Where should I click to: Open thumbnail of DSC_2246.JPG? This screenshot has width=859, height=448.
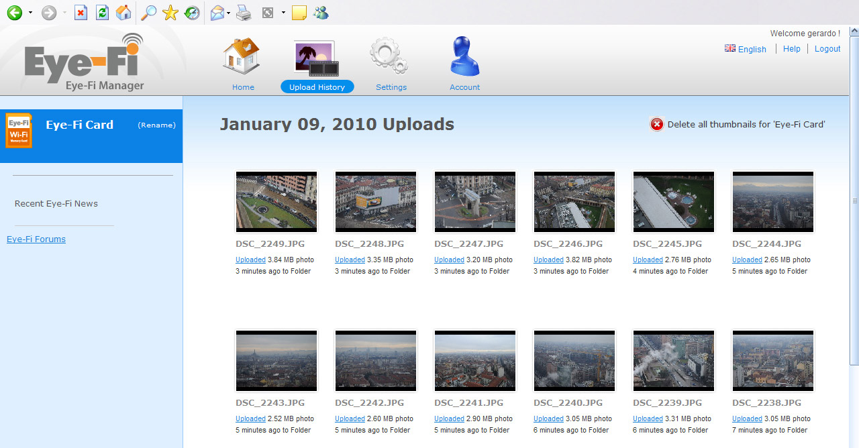click(x=574, y=202)
